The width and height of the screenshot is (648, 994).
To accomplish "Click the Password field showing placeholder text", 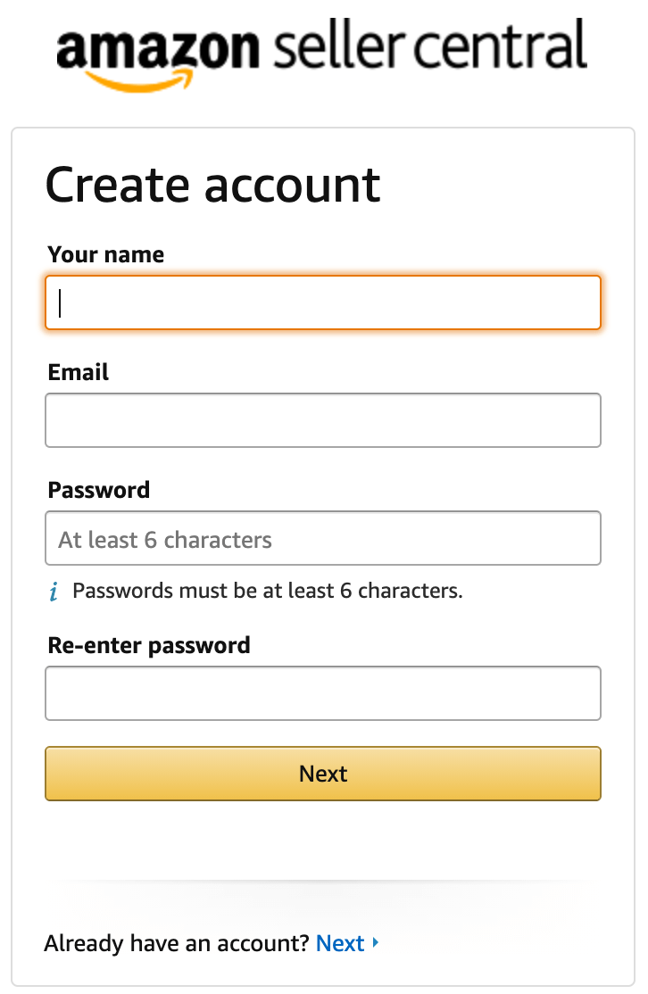I will point(323,538).
